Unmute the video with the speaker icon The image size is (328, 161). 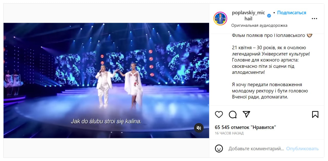[199, 128]
